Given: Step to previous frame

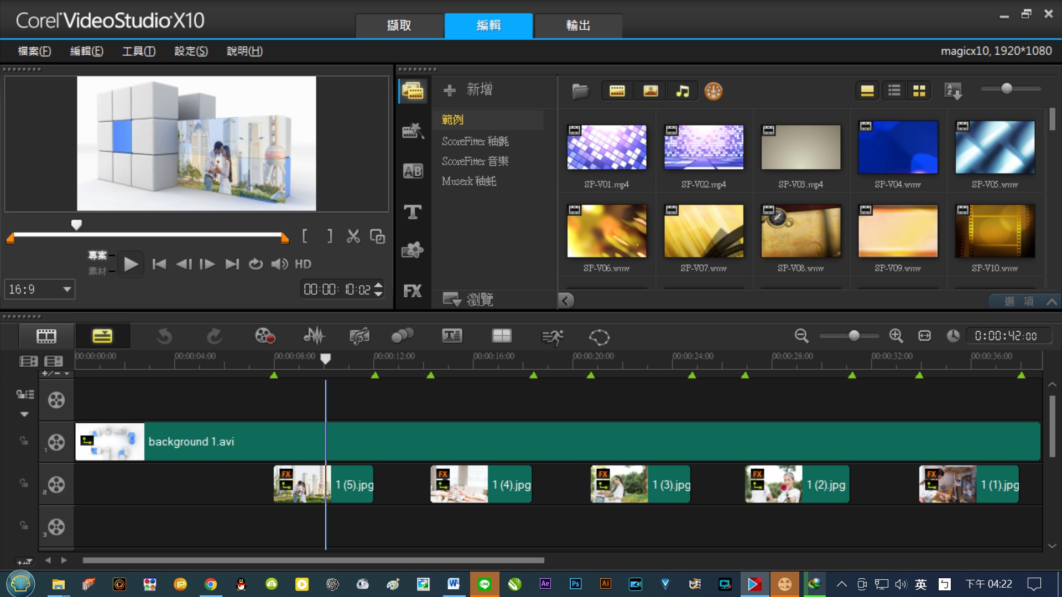Looking at the screenshot, I should pos(184,264).
